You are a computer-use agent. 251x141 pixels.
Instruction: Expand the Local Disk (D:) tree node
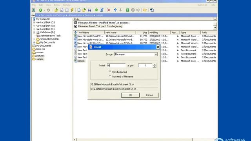click(34, 26)
